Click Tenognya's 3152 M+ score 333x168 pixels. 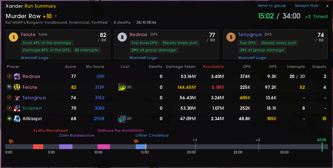99,98
